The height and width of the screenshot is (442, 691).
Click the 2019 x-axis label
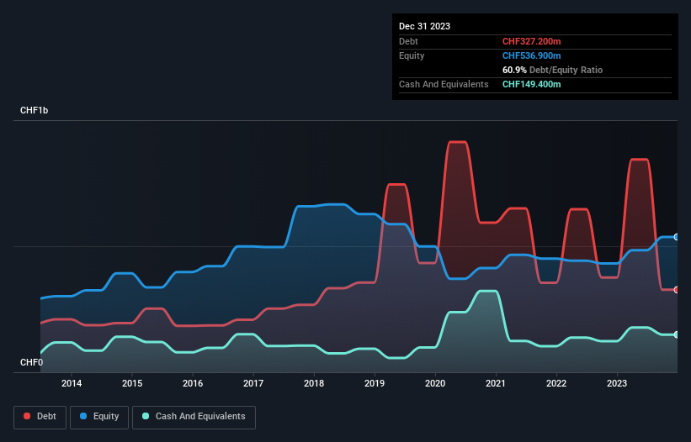click(375, 383)
